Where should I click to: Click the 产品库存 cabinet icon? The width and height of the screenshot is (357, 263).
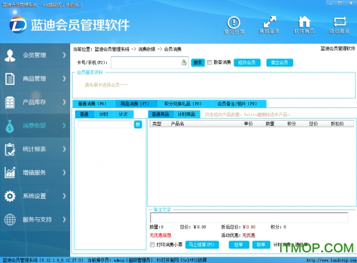tap(10, 102)
